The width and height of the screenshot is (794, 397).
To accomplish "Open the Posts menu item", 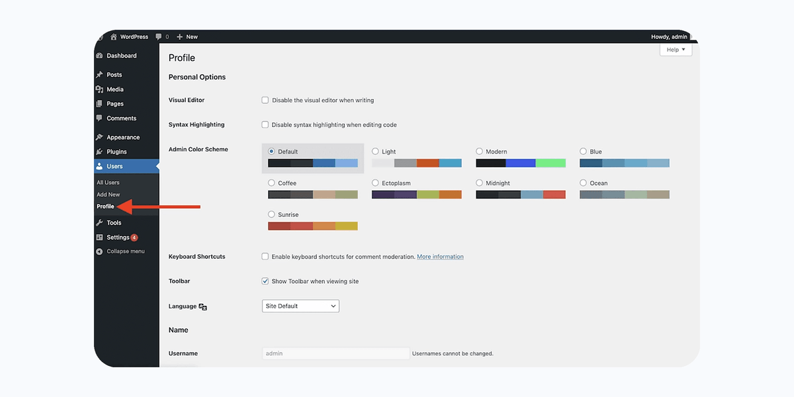I will point(114,75).
